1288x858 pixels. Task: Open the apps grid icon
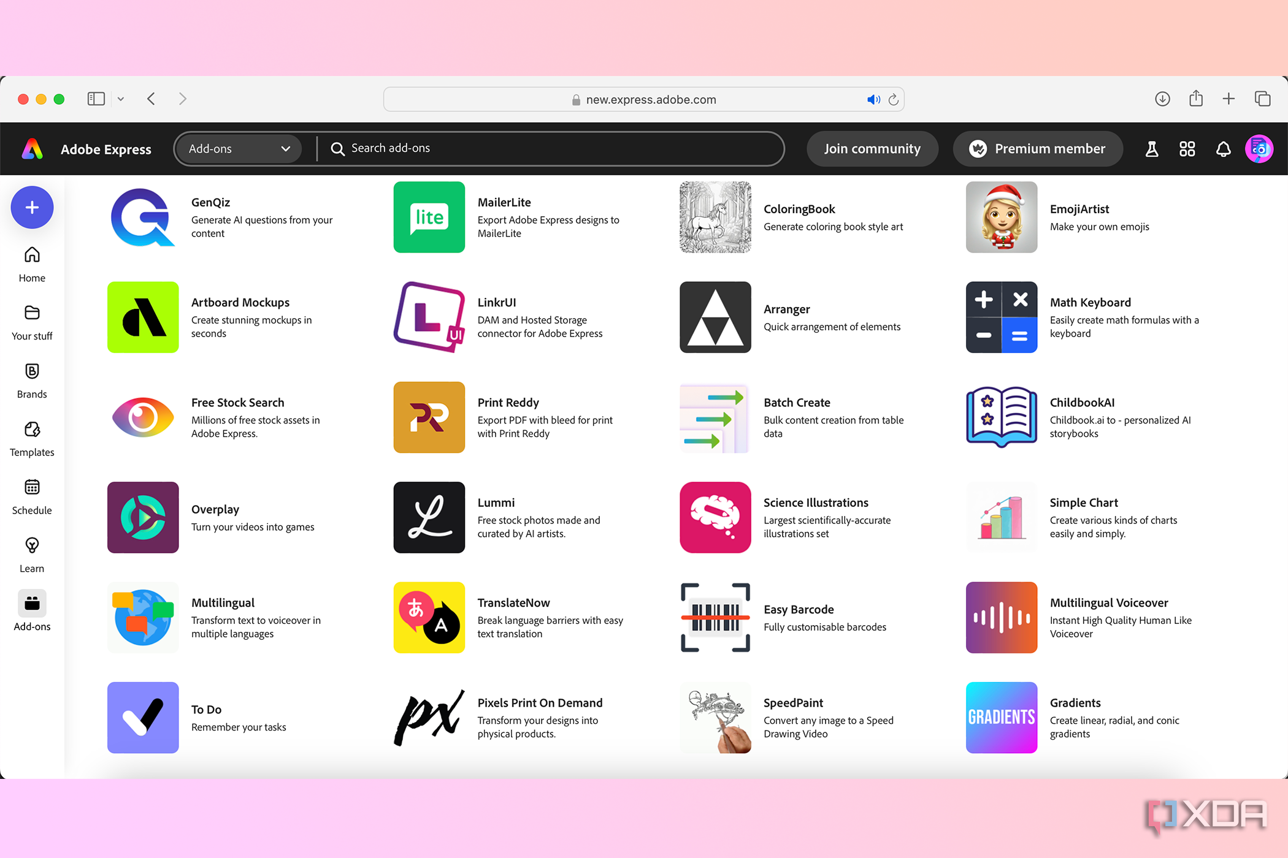pos(1187,149)
